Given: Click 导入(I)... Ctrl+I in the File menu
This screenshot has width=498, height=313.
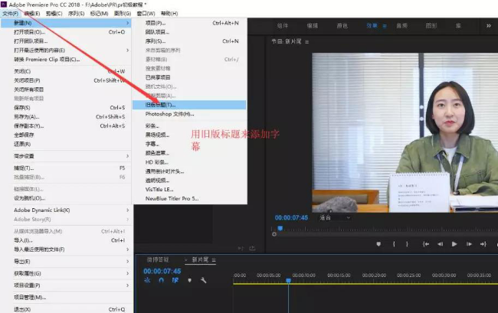Looking at the screenshot, I should [x=66, y=240].
